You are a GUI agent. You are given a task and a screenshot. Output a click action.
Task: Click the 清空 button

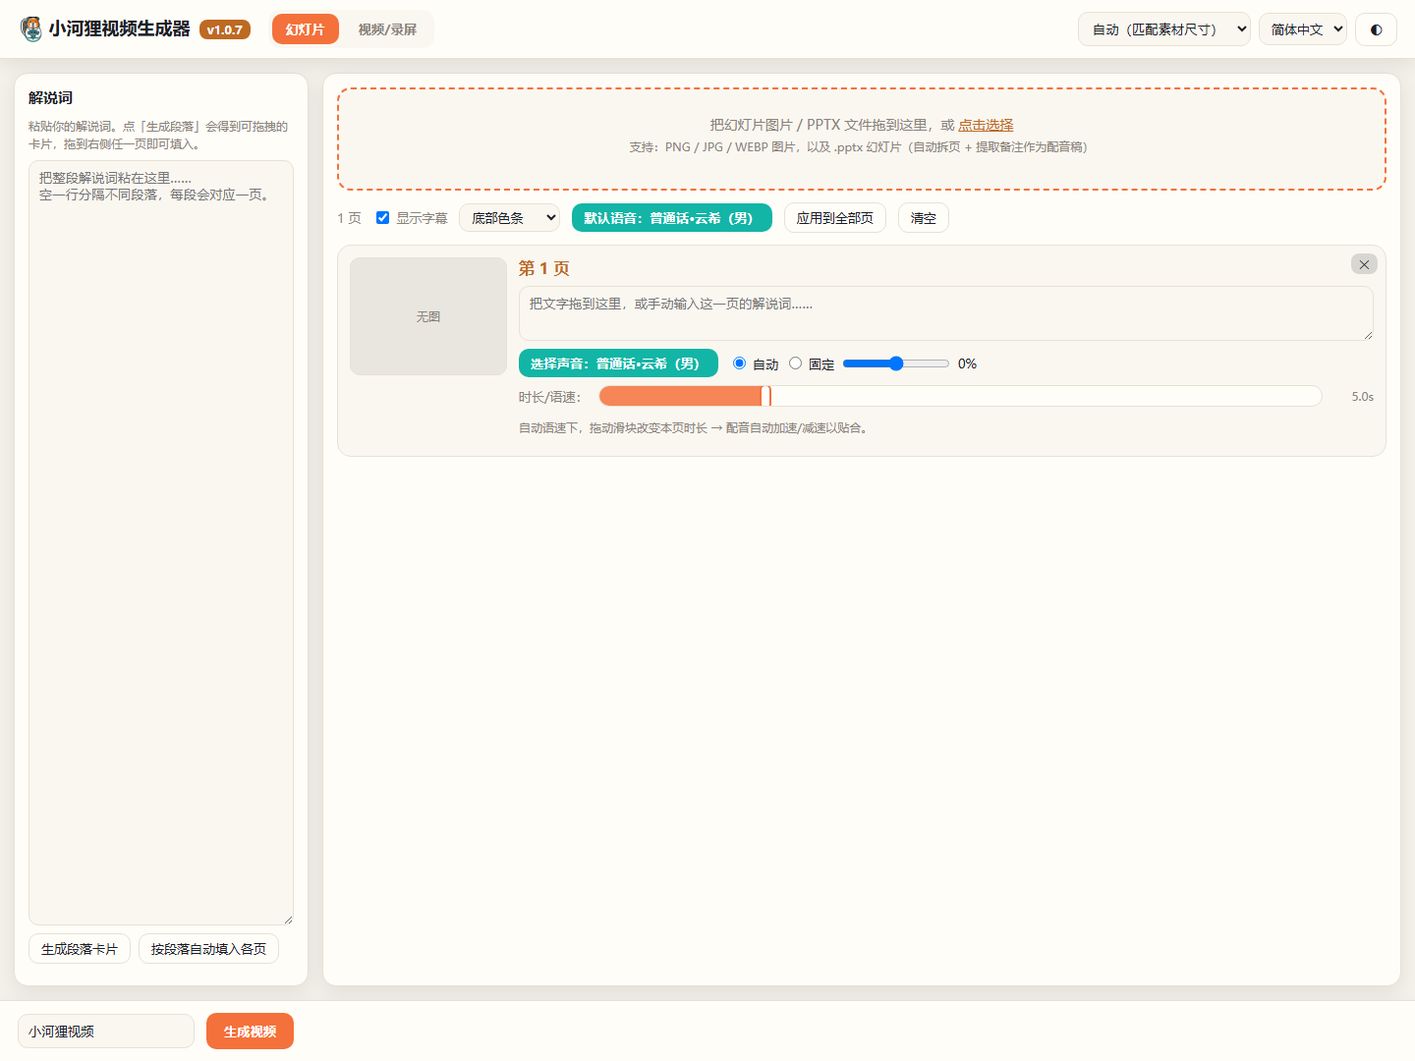click(x=924, y=218)
